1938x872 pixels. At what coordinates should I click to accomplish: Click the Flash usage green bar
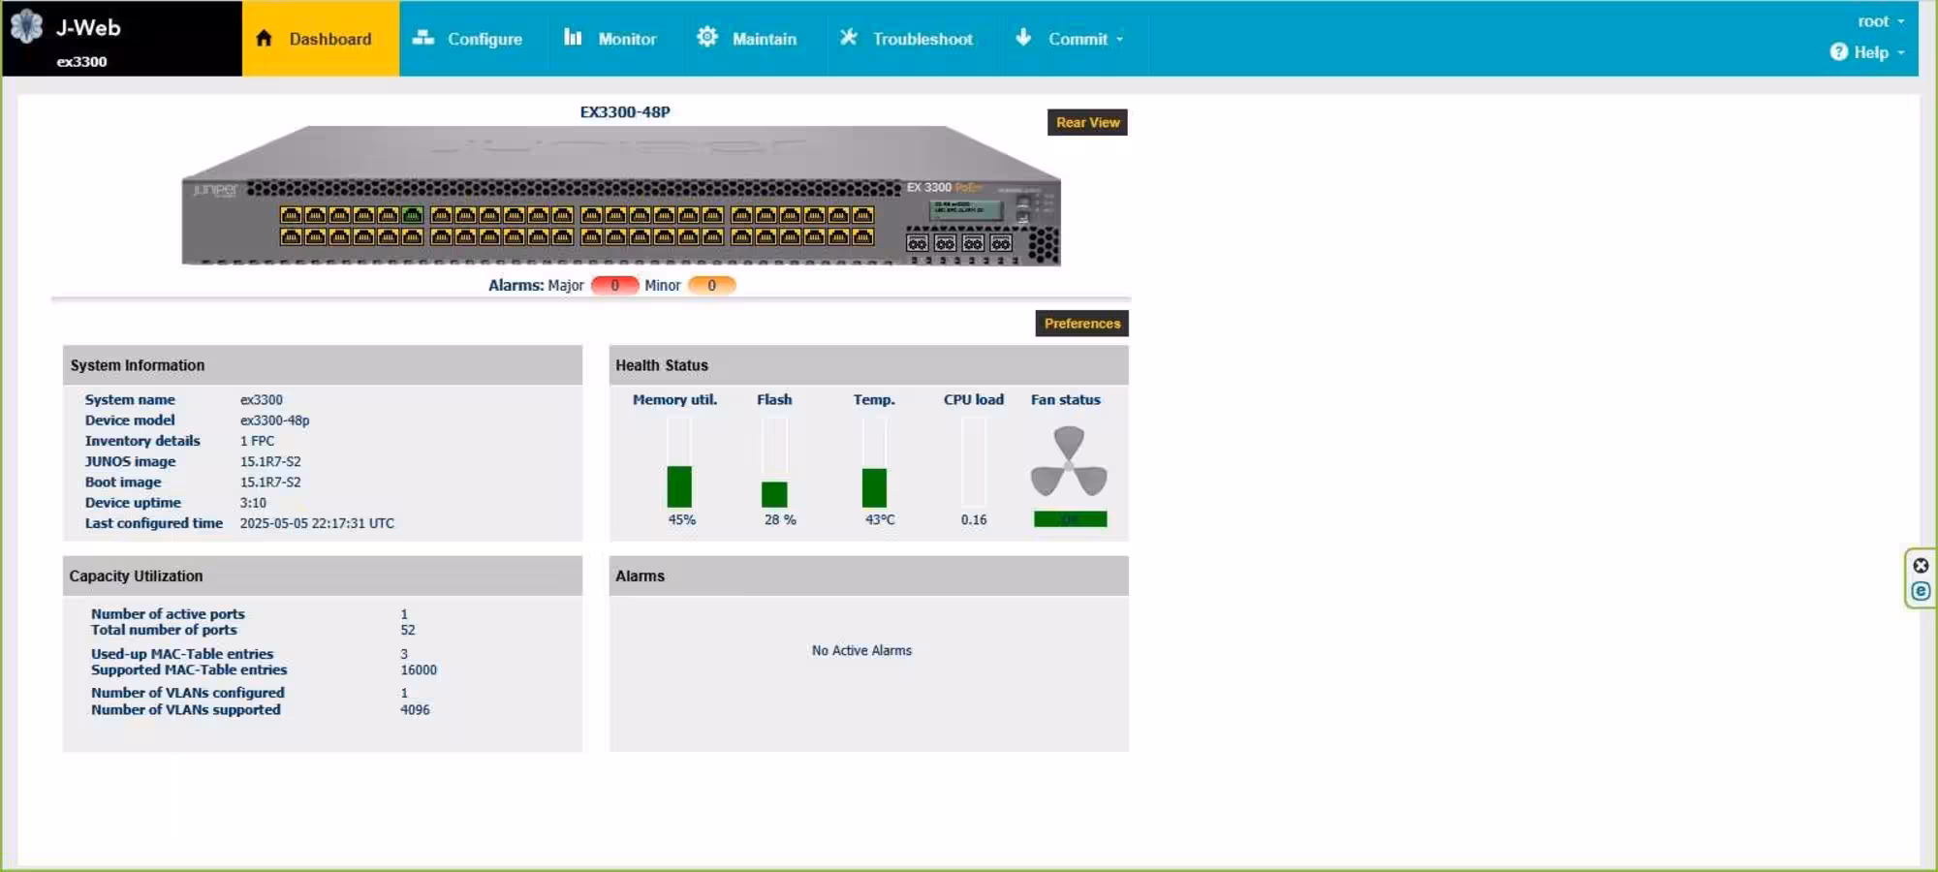point(774,494)
